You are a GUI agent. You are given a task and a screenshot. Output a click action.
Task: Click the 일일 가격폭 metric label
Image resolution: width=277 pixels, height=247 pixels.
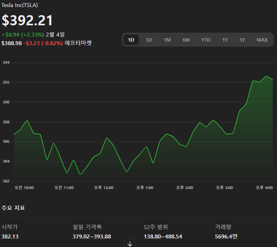coord(87,227)
